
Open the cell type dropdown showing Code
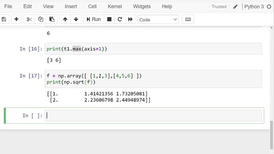158,20
